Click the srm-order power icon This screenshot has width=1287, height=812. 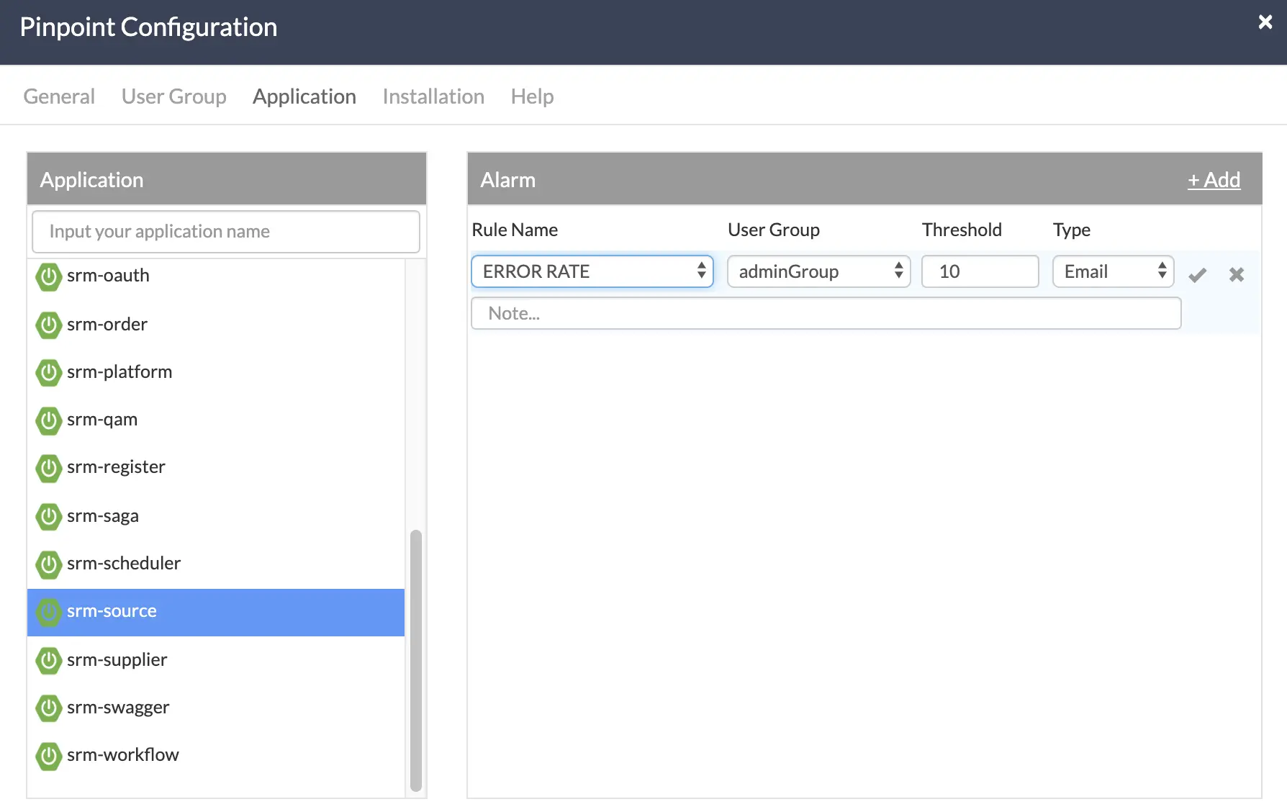(x=48, y=325)
